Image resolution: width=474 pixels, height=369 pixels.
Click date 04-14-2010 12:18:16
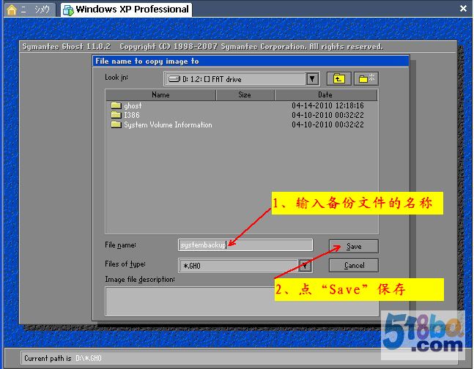(327, 105)
